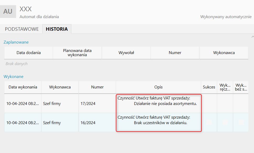Click the Sukces column header

209,87
